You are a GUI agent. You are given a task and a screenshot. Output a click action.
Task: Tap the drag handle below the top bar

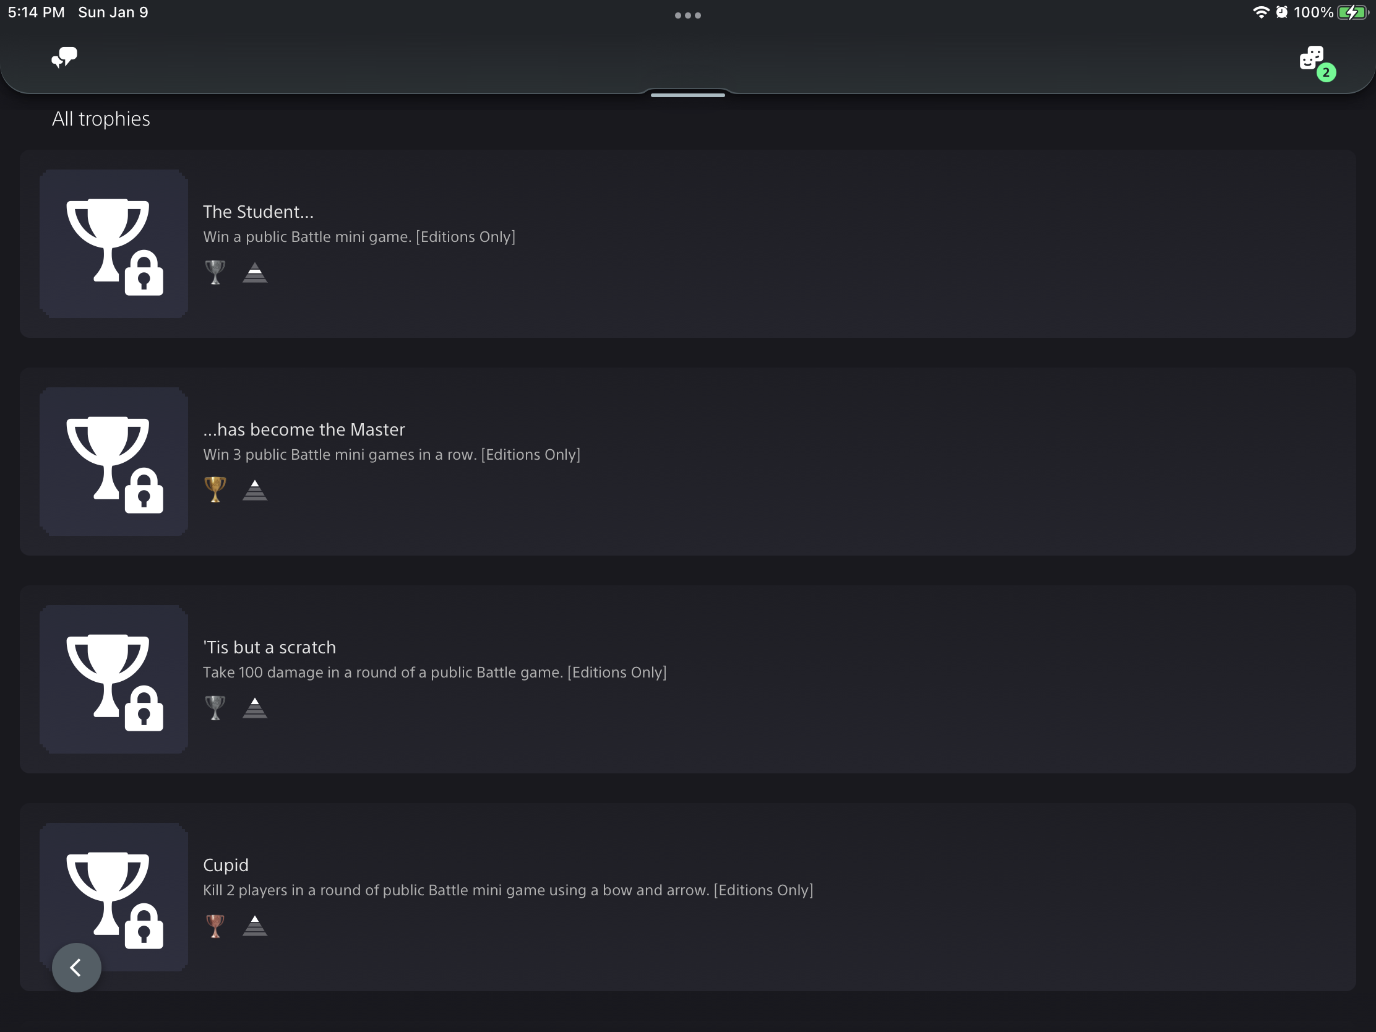pyautogui.click(x=688, y=95)
